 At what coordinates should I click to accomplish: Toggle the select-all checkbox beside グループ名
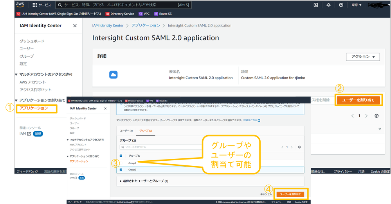[121, 156]
